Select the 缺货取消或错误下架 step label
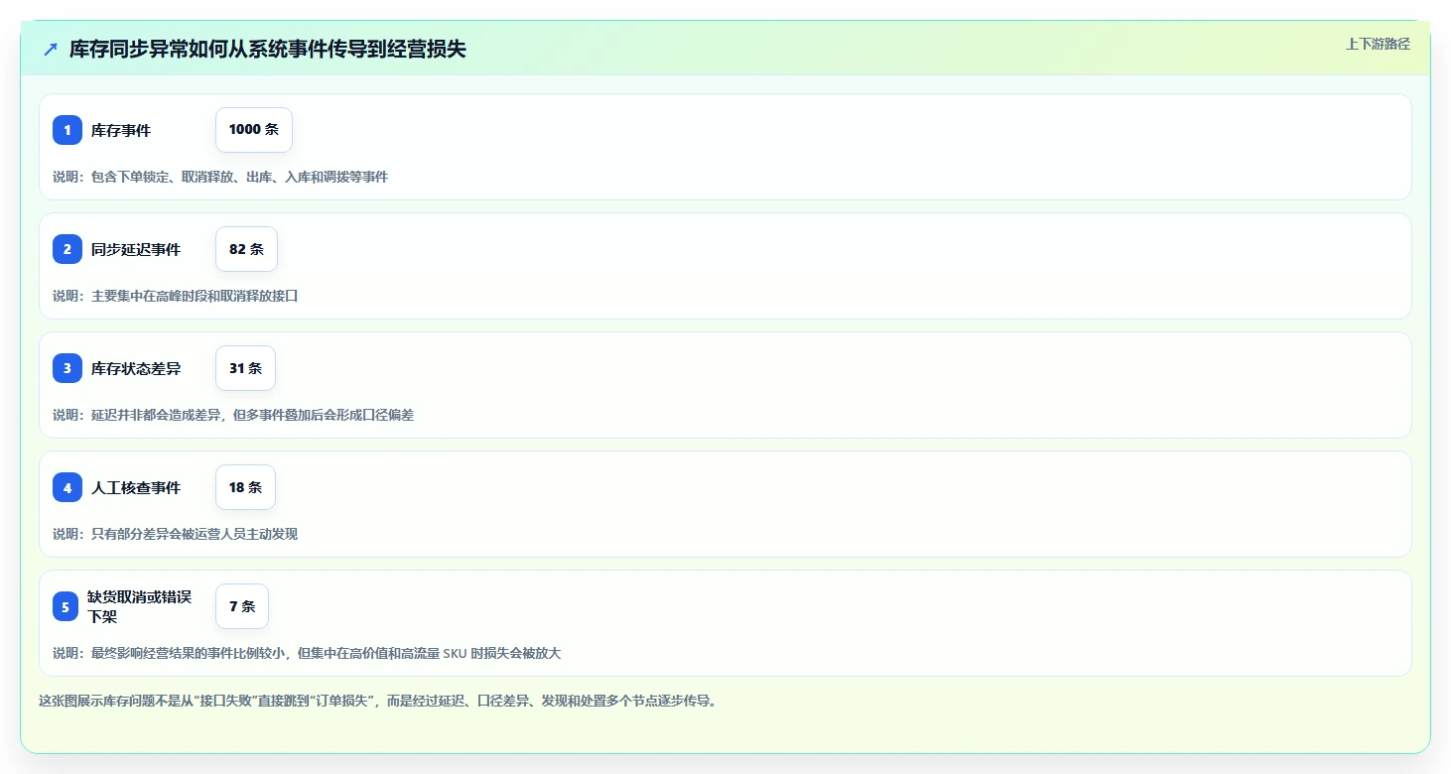Image resolution: width=1451 pixels, height=774 pixels. [x=139, y=606]
